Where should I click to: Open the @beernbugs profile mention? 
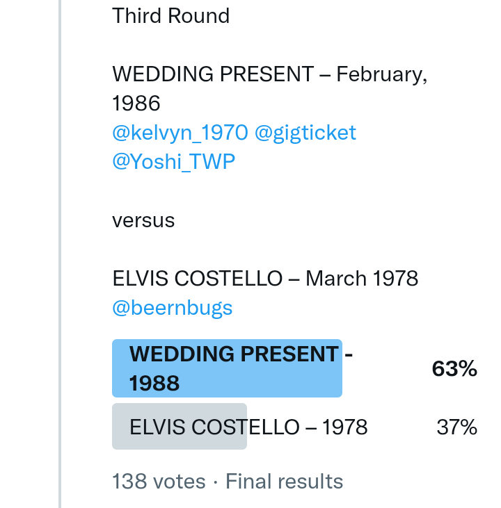pos(172,308)
